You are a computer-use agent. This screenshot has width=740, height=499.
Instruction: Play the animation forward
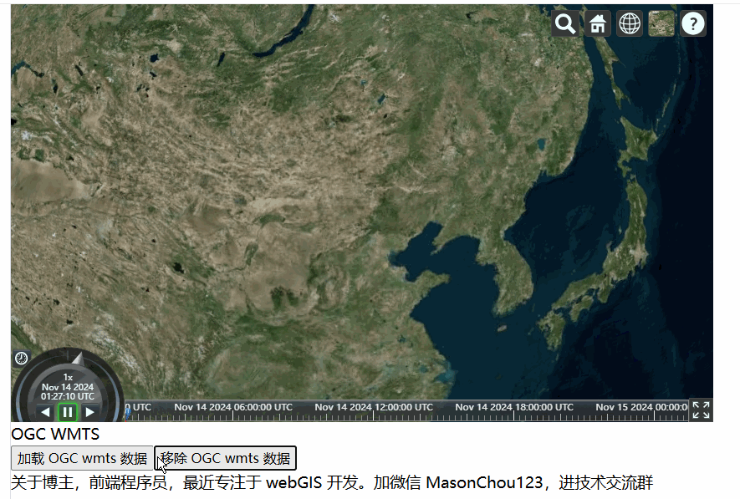click(89, 412)
